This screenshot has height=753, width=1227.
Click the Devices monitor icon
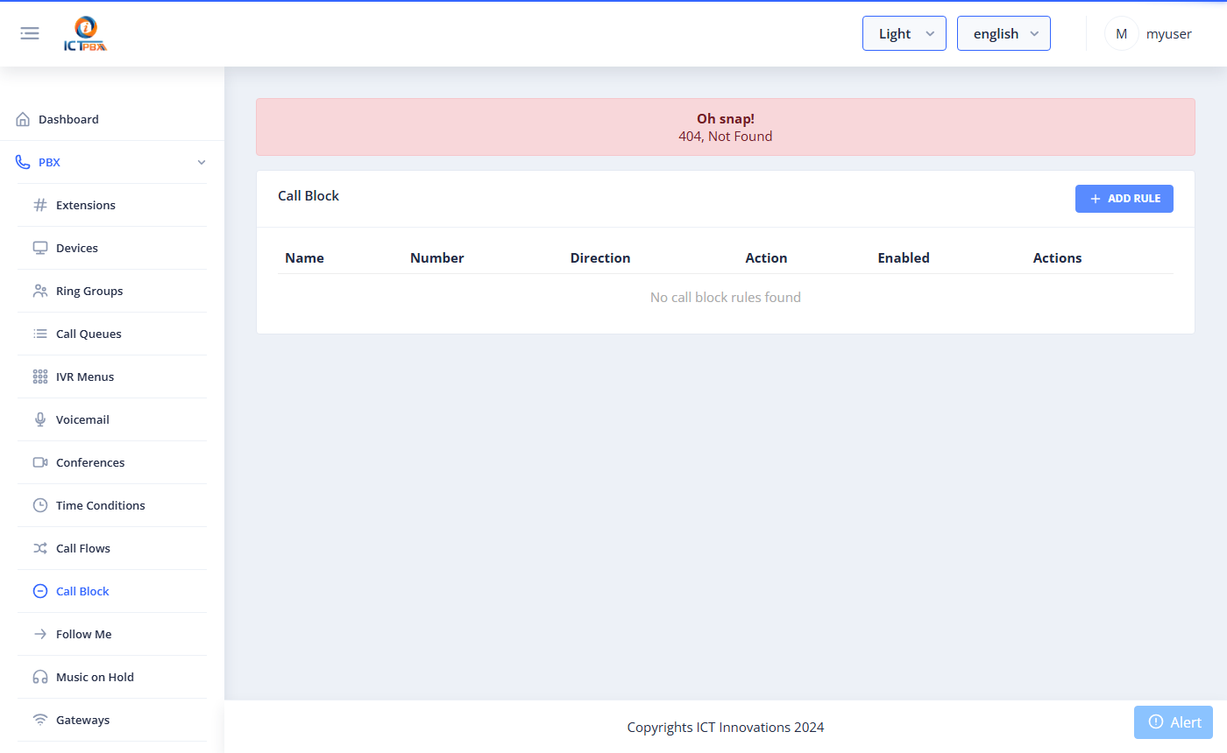click(40, 248)
